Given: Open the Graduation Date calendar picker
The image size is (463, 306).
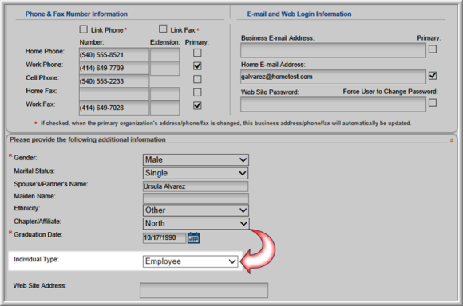Looking at the screenshot, I should (194, 238).
